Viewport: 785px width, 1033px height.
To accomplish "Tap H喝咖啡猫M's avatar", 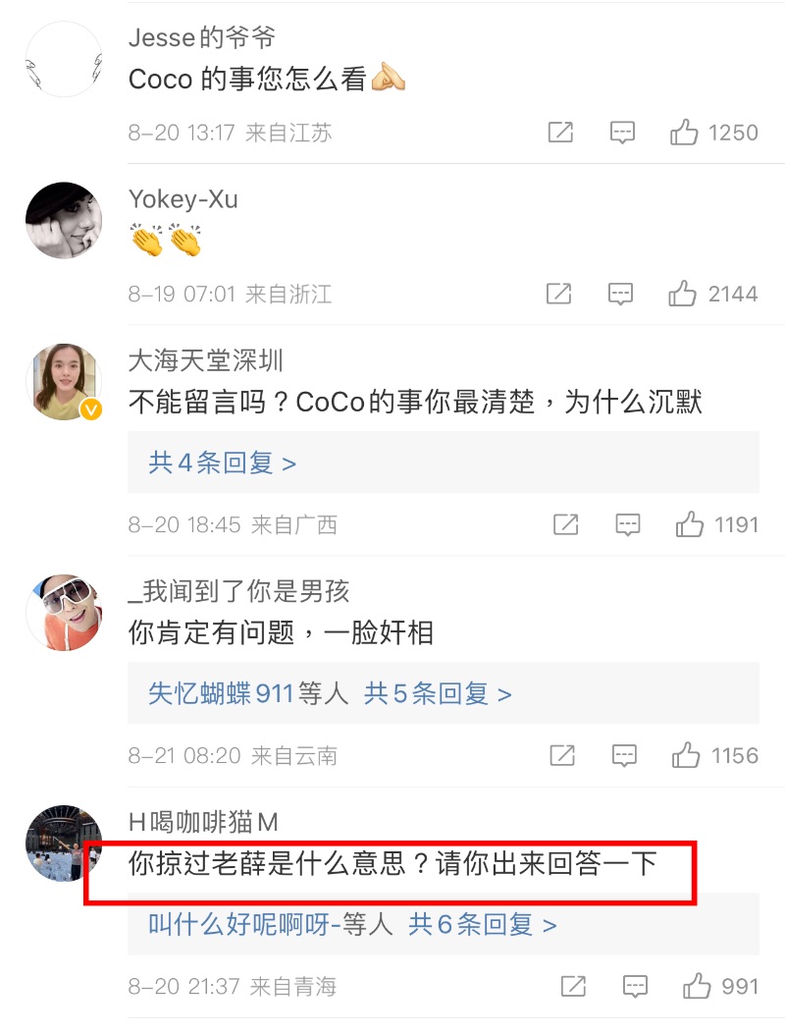I will [64, 843].
